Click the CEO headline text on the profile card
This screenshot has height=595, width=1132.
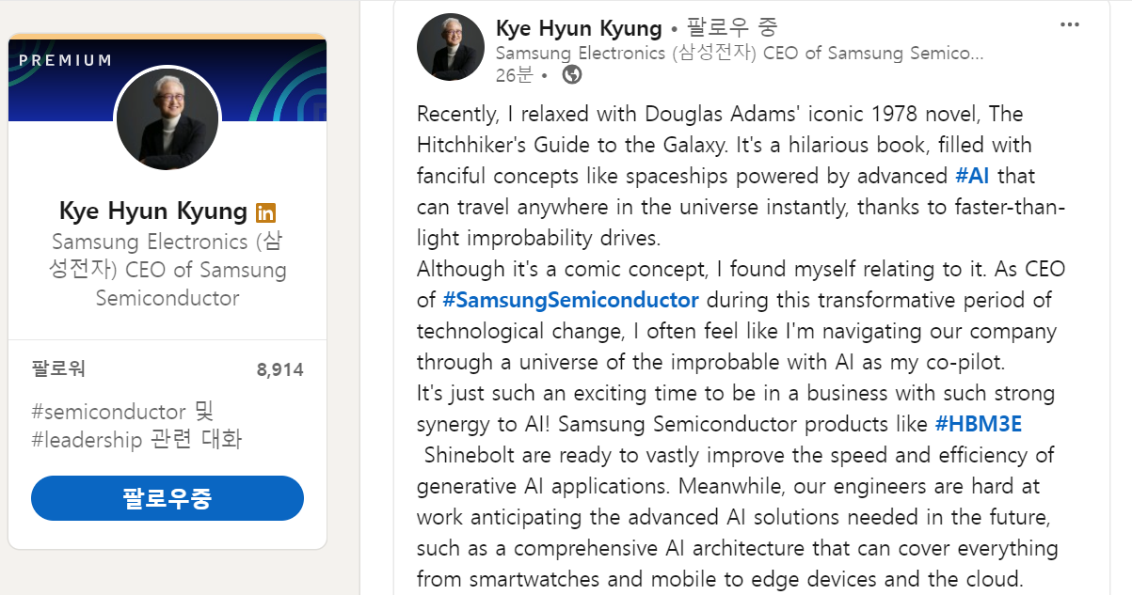coord(167,270)
